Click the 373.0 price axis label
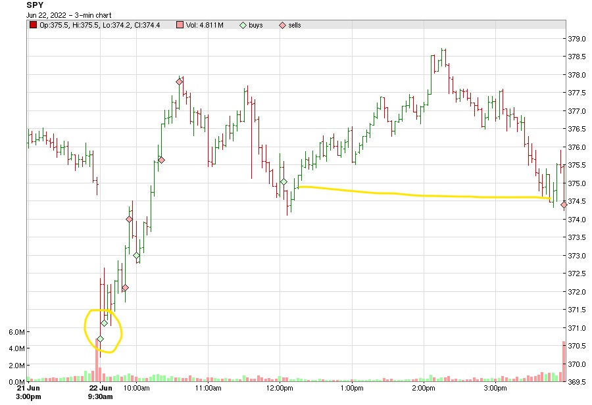Viewport: 592px width, 405px height. pos(577,256)
